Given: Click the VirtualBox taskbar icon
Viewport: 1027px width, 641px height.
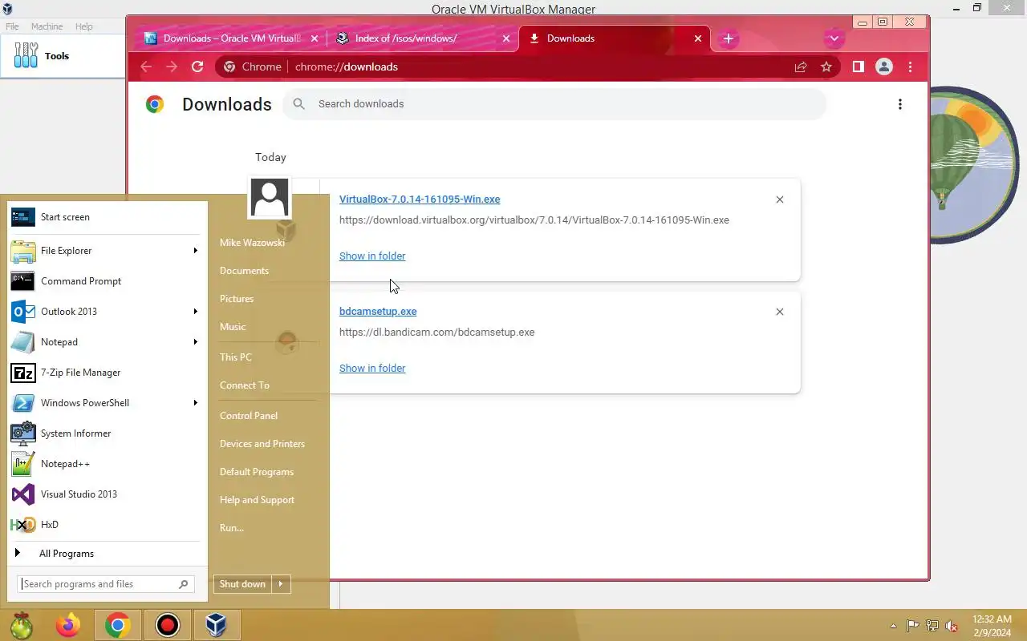Looking at the screenshot, I should [216, 625].
